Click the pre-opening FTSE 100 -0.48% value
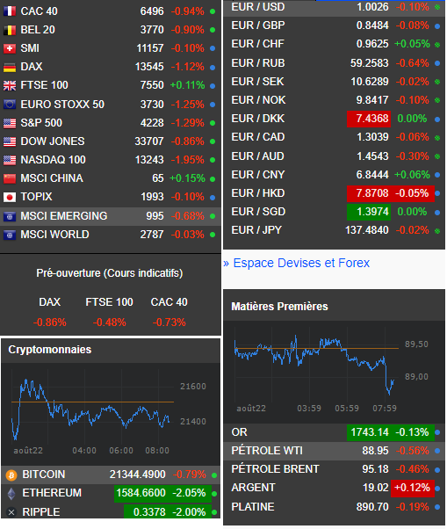 109,322
